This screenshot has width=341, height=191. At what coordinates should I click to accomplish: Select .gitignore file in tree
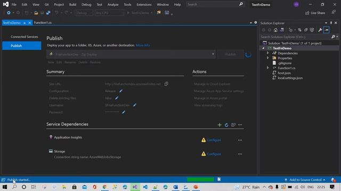(285, 63)
